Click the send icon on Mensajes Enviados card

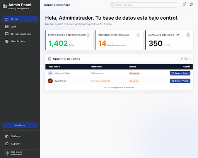tap(188, 35)
